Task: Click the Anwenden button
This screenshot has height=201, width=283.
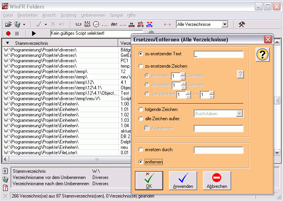Action: click(183, 181)
